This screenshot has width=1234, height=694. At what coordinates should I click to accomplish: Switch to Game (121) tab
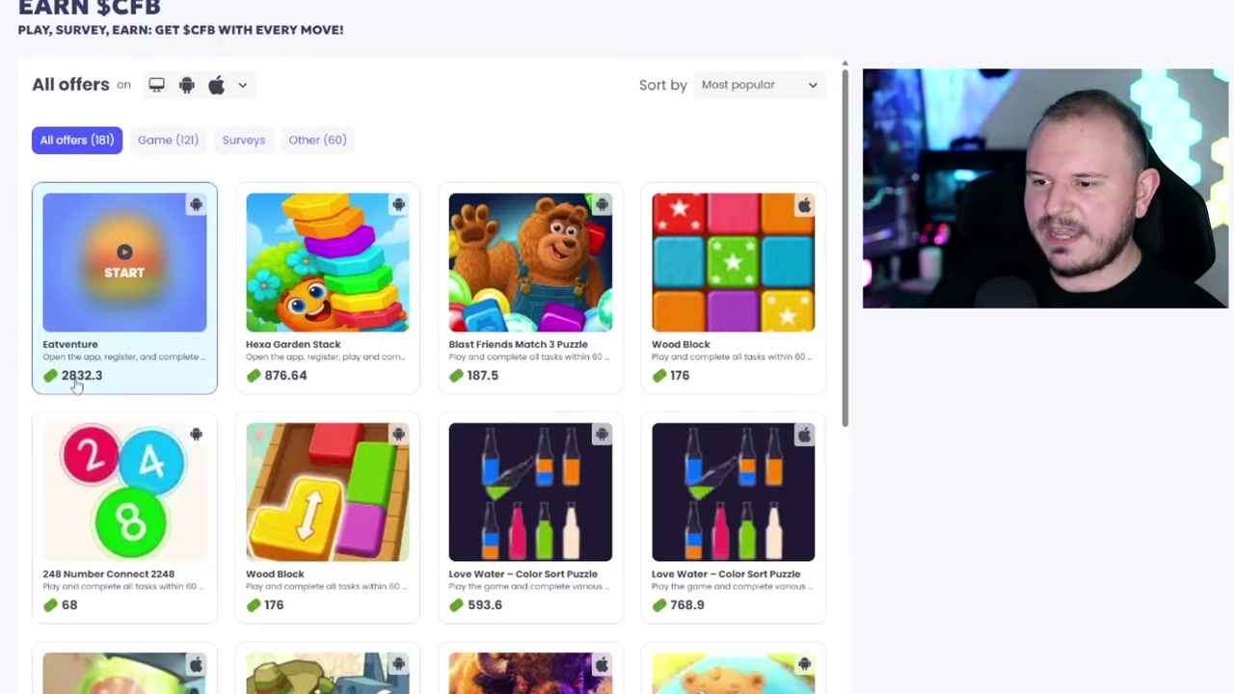[168, 140]
